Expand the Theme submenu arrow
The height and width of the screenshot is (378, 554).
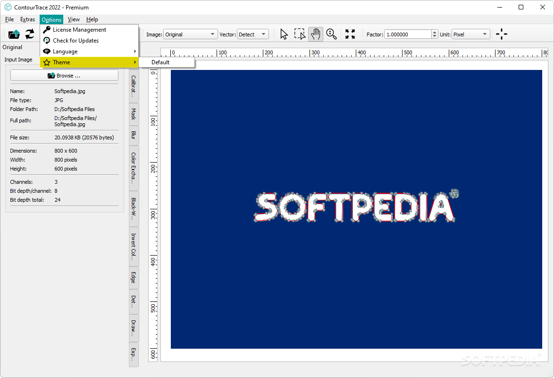coord(135,62)
